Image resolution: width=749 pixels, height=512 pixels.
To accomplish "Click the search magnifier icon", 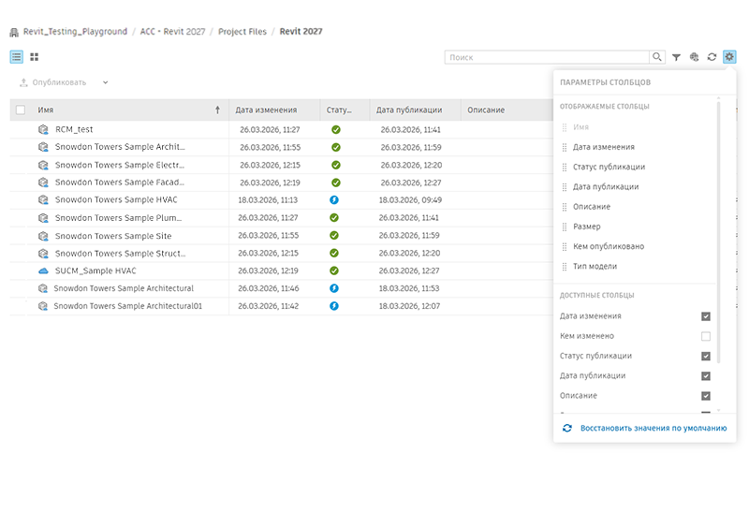I will click(657, 57).
